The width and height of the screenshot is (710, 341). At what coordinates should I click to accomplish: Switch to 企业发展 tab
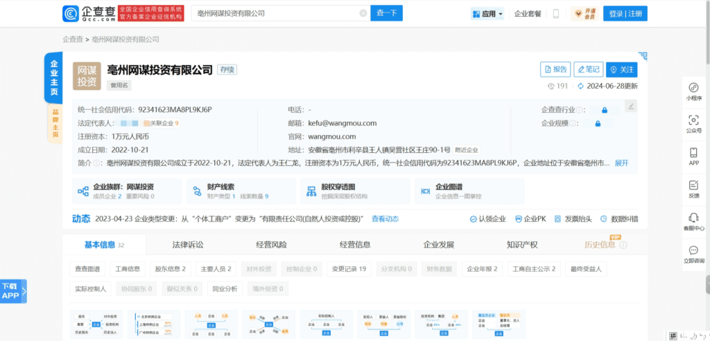coord(438,245)
